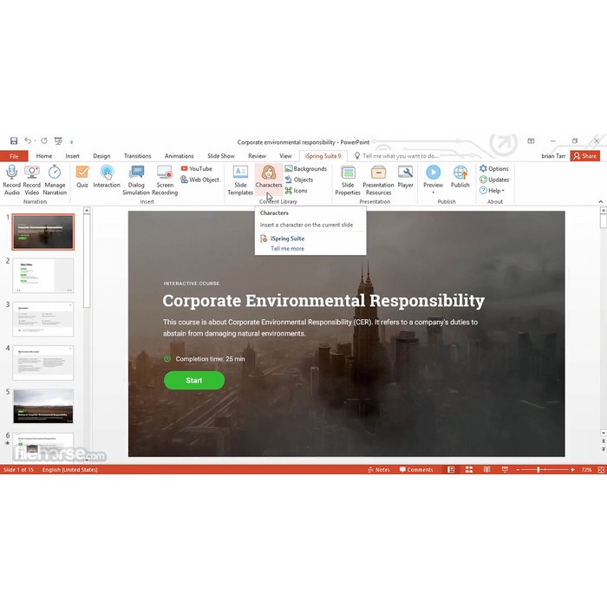Viewport: 607px width, 607px height.
Task: Open Presentation Resources
Action: (377, 173)
